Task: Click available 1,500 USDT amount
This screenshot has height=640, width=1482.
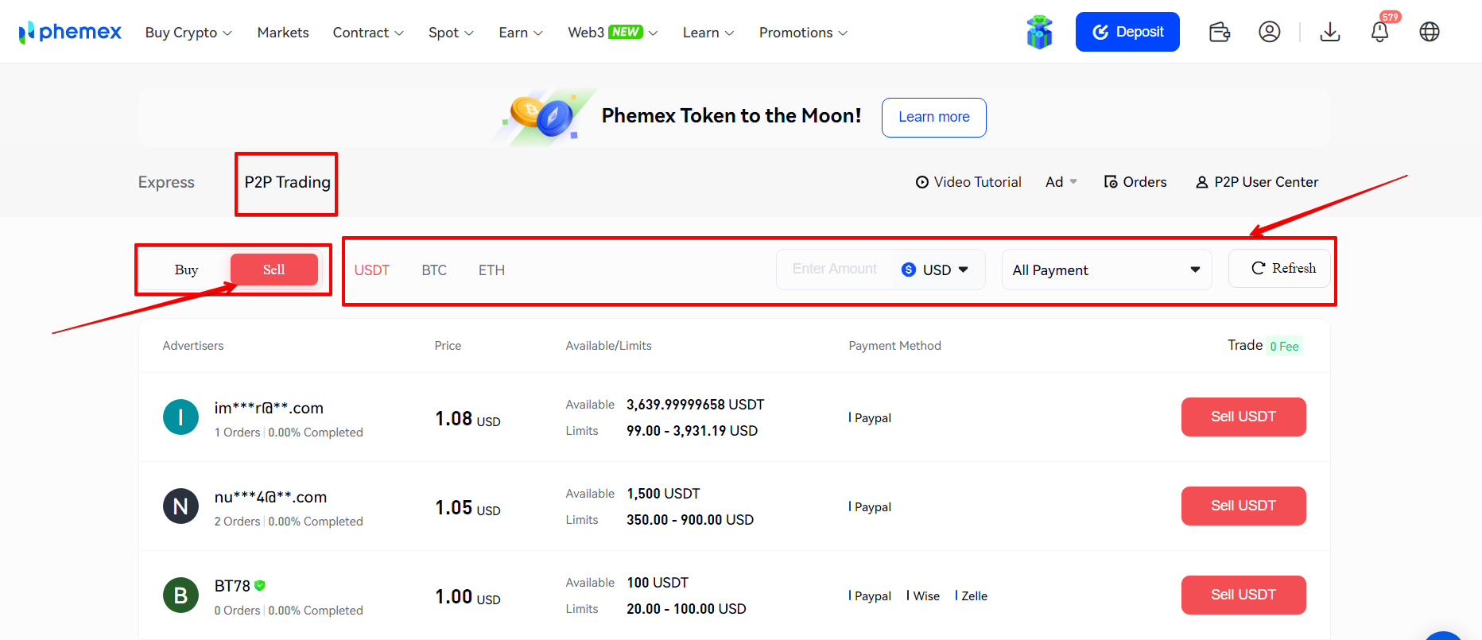Action: click(x=663, y=494)
